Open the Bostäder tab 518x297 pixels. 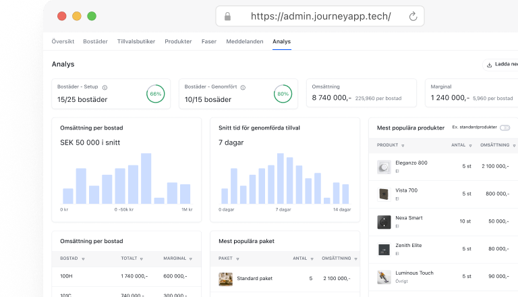click(95, 42)
